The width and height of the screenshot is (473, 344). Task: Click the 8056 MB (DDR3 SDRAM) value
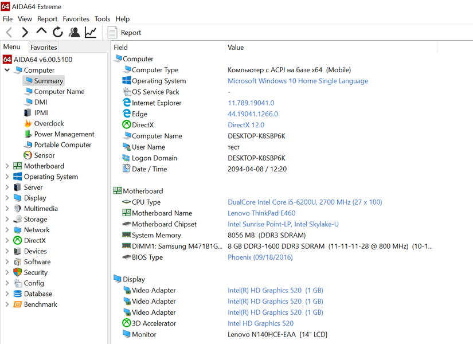267,235
